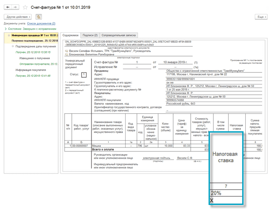Add invoice to favorites with star icon
Screen dimensions: 270x209
[25, 7]
